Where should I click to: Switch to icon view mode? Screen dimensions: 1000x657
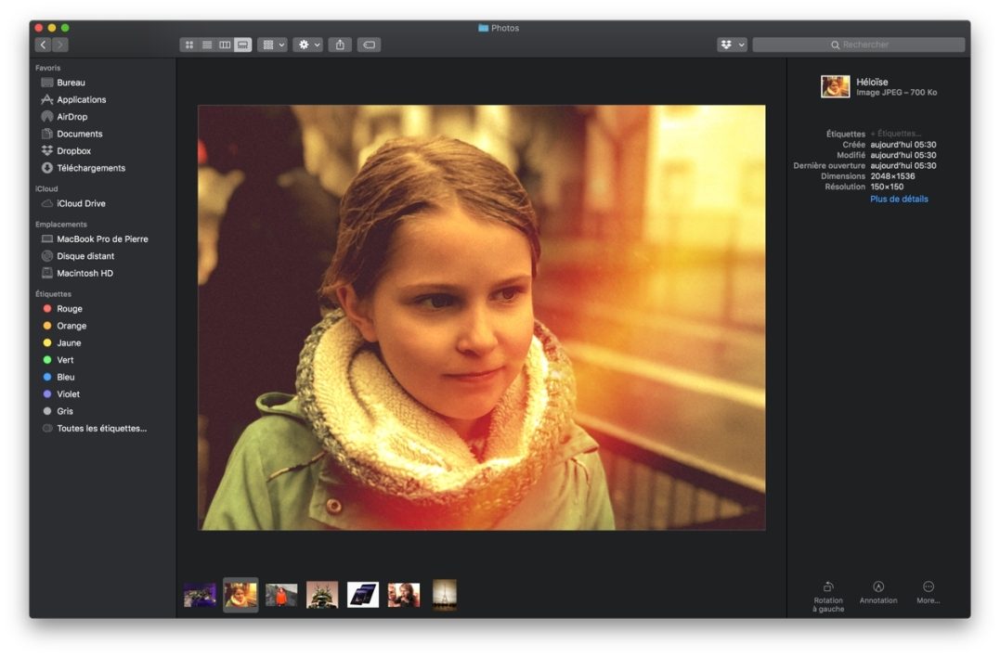click(189, 45)
